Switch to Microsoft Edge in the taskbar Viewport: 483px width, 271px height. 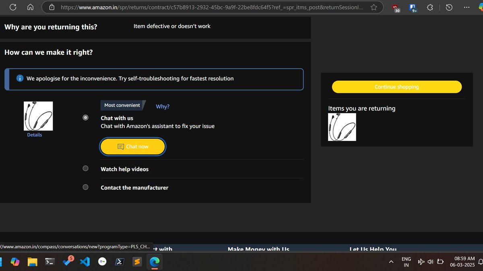[155, 262]
